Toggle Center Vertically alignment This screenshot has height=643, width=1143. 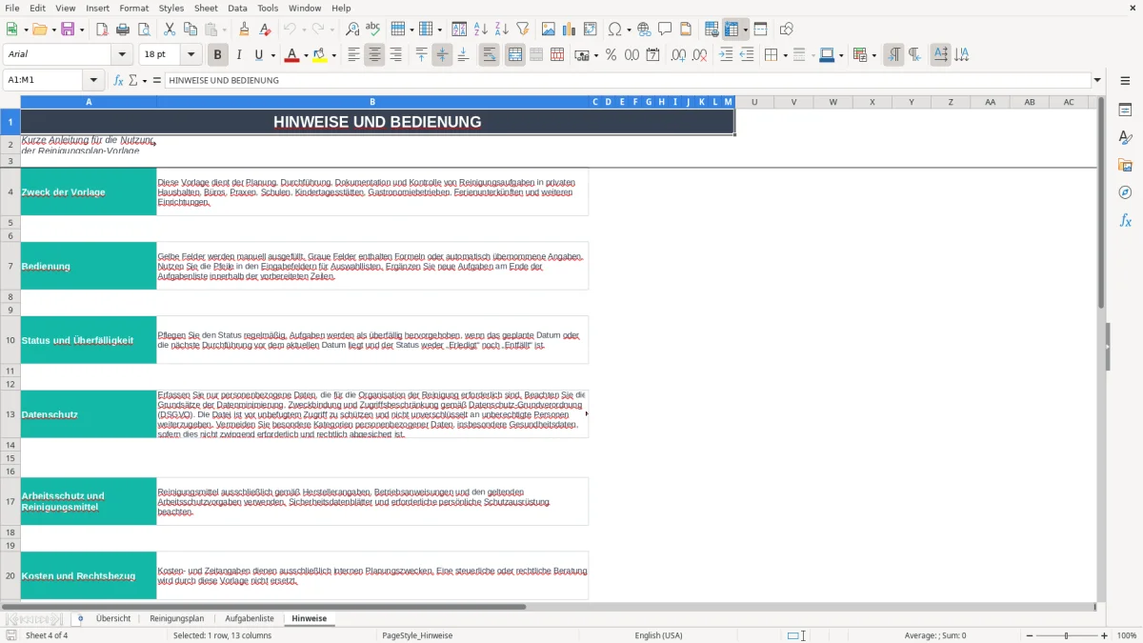[442, 55]
